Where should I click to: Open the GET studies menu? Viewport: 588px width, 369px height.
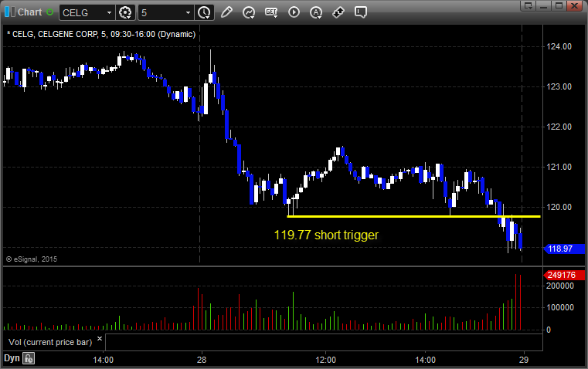click(x=271, y=12)
